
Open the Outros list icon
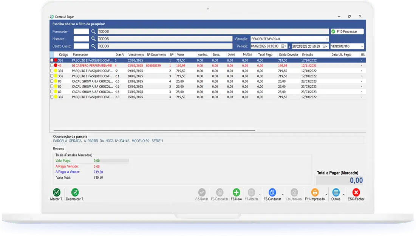coord(336,192)
